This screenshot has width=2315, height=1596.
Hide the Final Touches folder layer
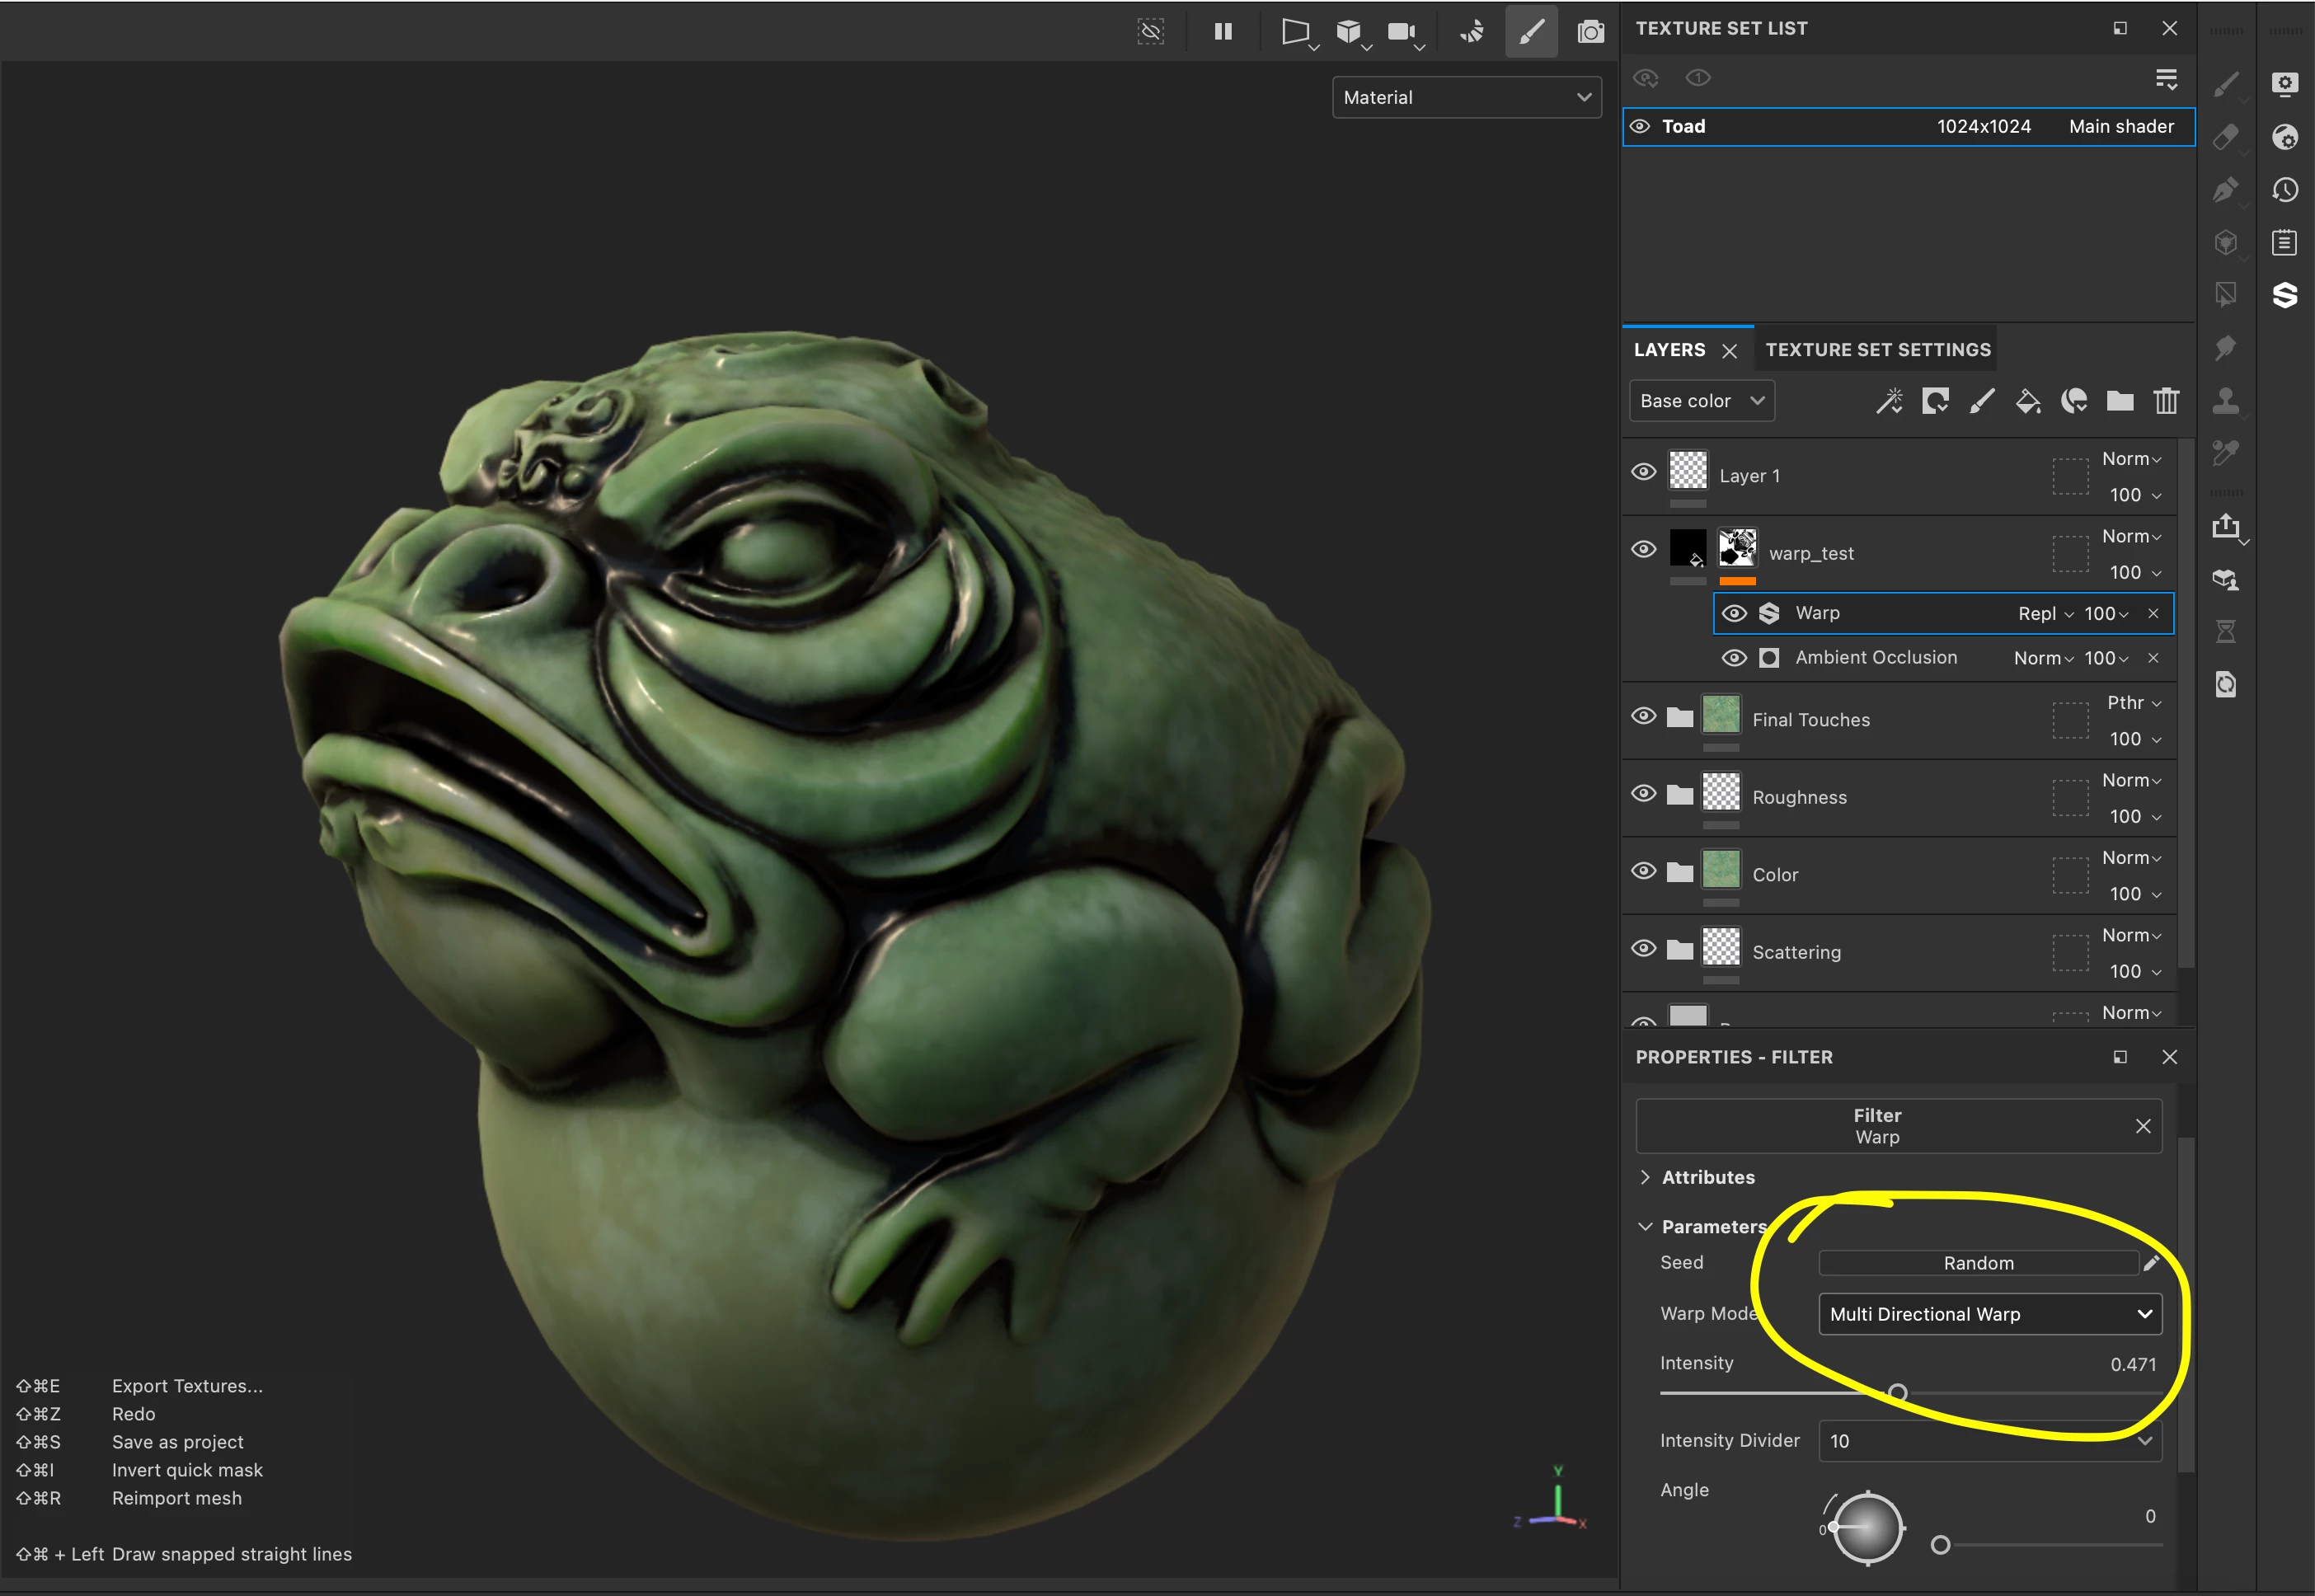click(1643, 716)
